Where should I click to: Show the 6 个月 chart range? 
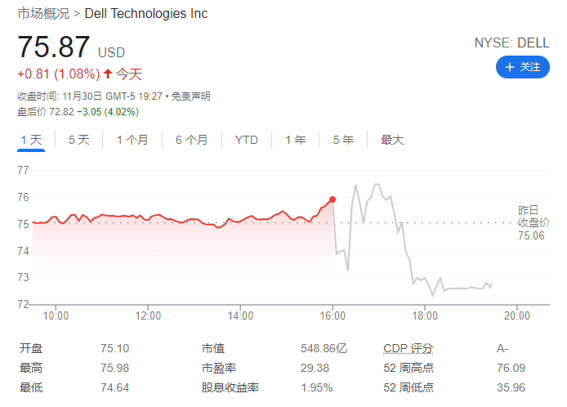[192, 140]
